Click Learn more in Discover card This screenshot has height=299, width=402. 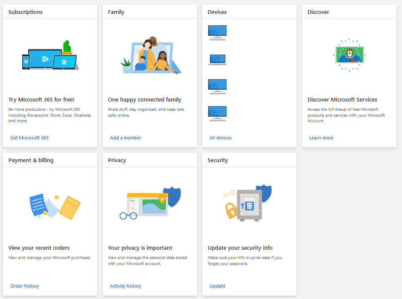click(321, 138)
